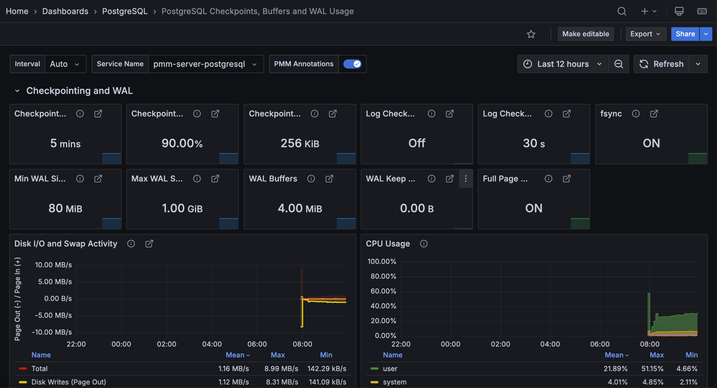
Task: Open the fsync panel external link
Action: coord(654,114)
